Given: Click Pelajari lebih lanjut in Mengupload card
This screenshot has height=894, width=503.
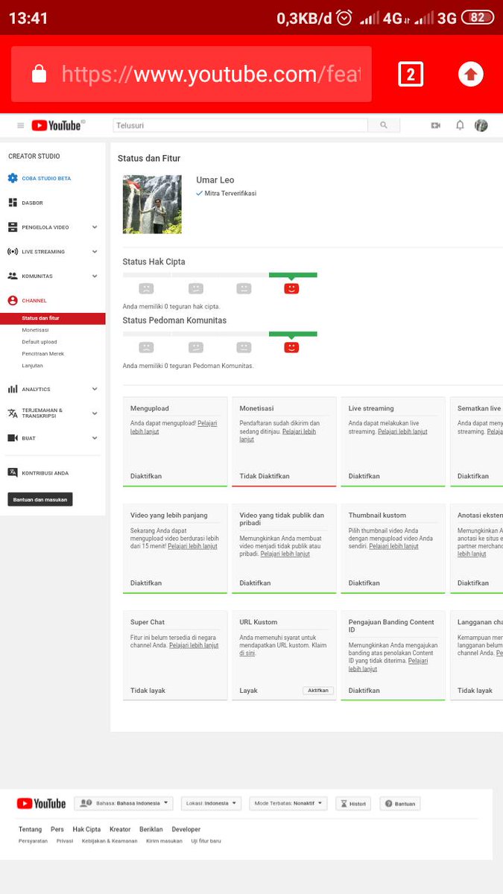Looking at the screenshot, I should (x=174, y=427).
